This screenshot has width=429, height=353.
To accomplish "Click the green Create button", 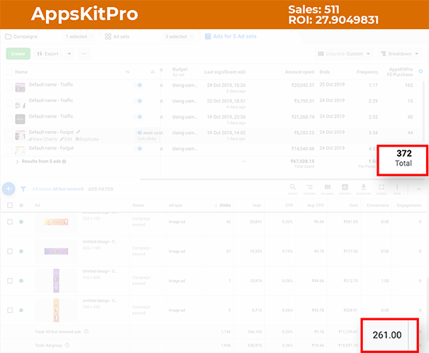I will tap(18, 54).
